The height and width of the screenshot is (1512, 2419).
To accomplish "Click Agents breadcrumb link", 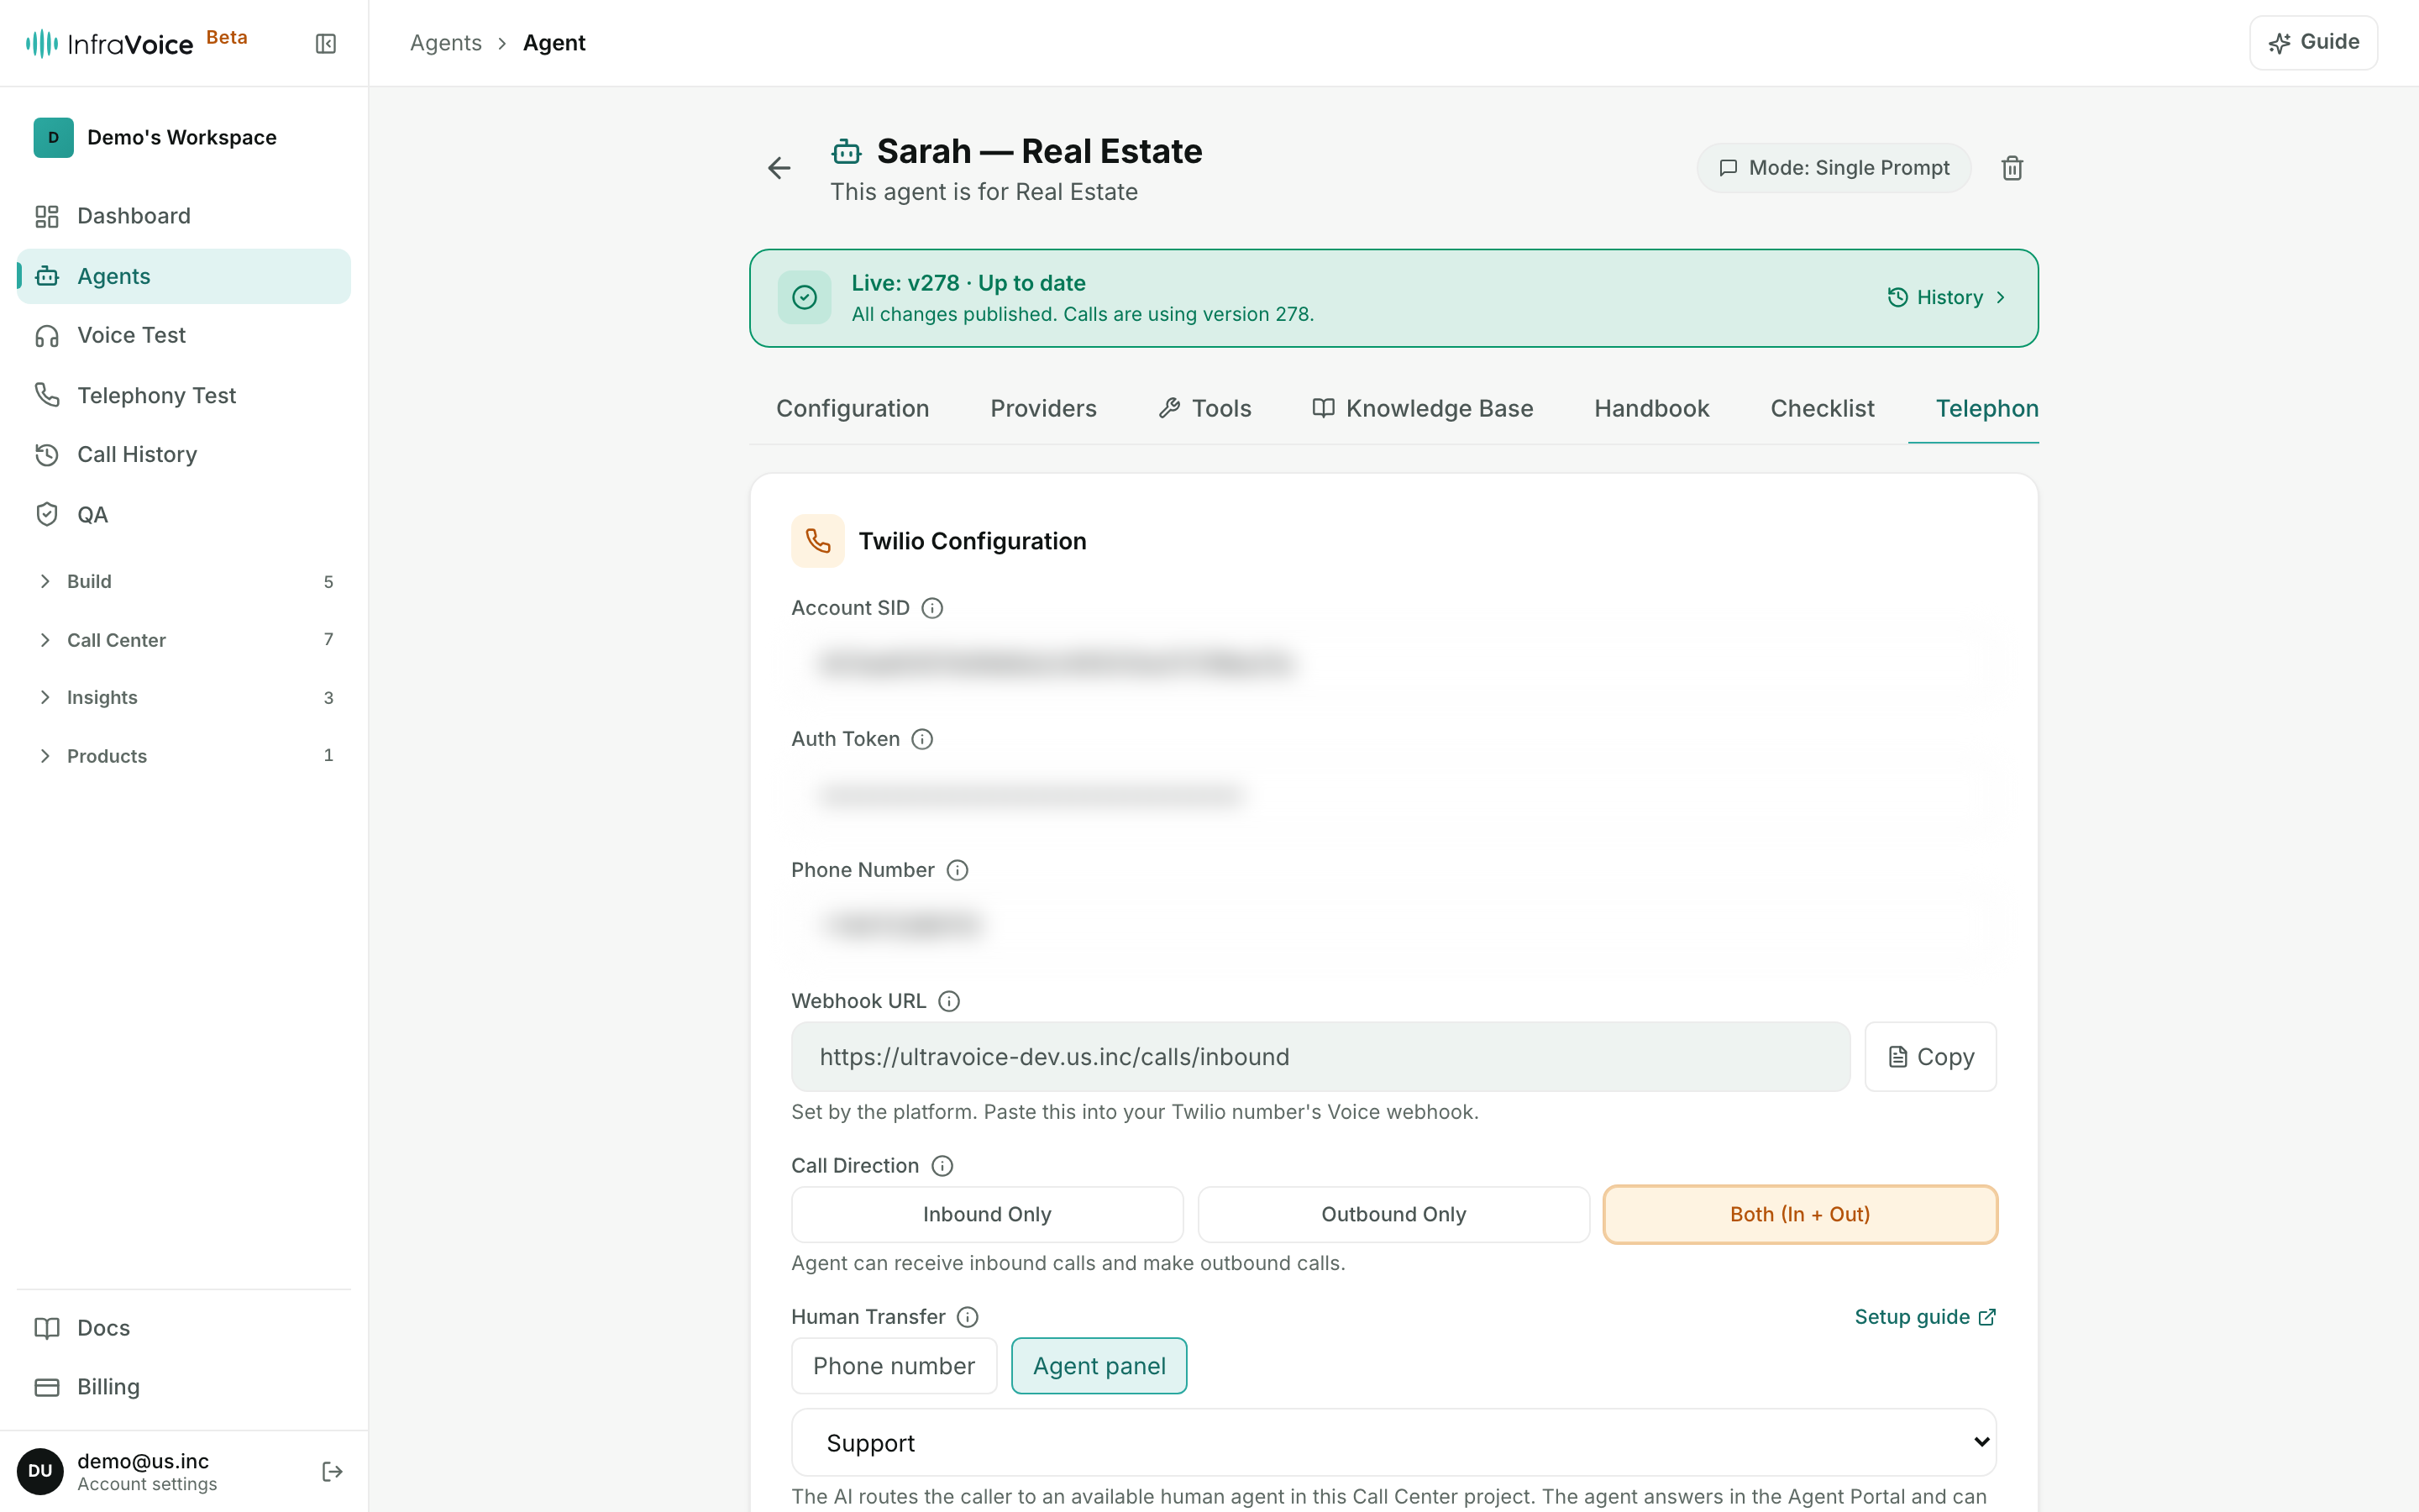I will 445,43.
